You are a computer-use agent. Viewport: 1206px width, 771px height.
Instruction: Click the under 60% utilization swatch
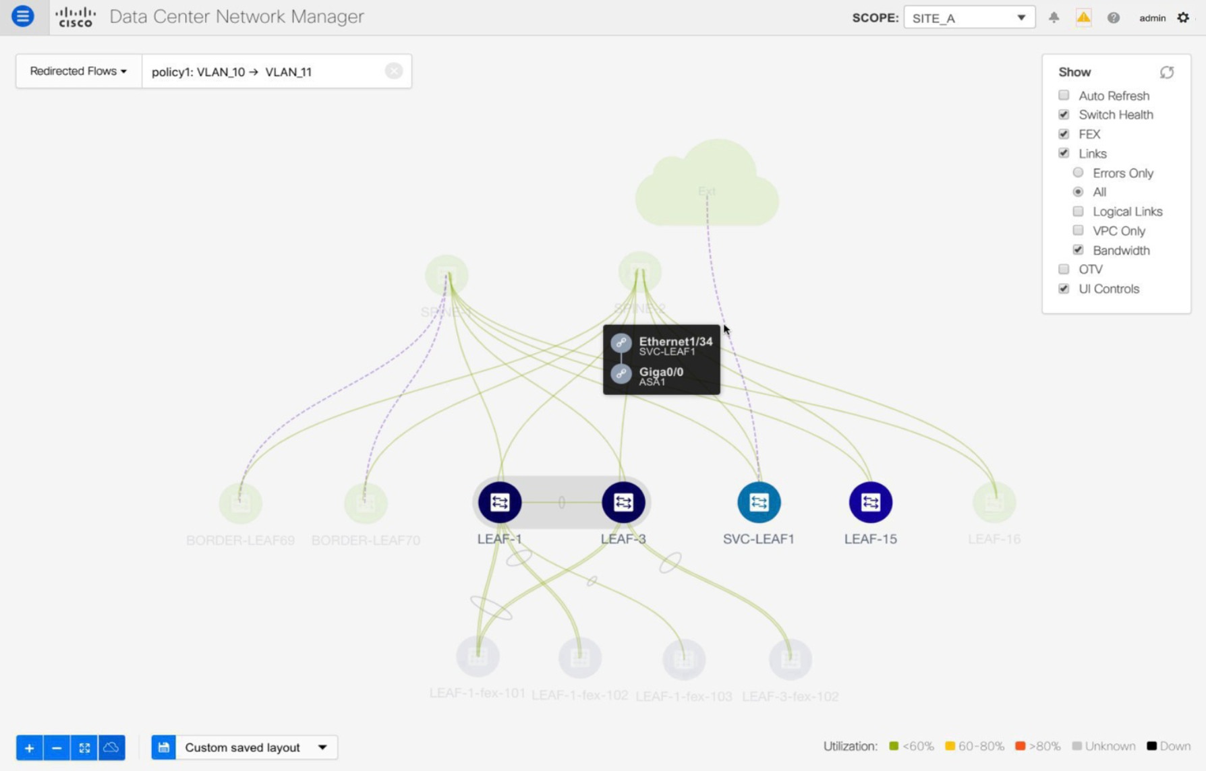click(894, 746)
